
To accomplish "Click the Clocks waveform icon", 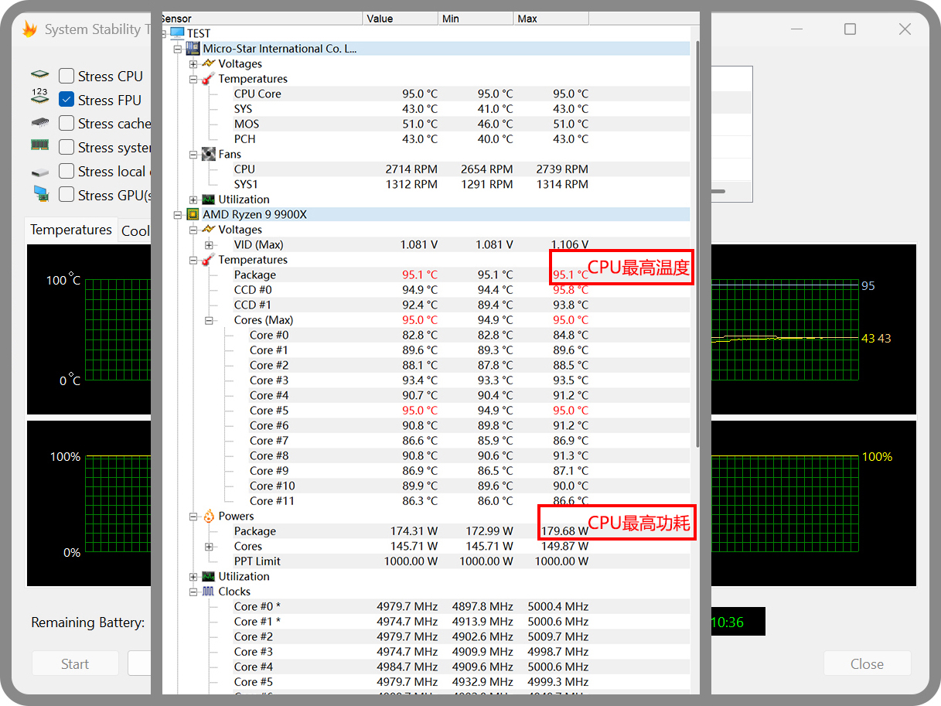I will pyautogui.click(x=208, y=592).
